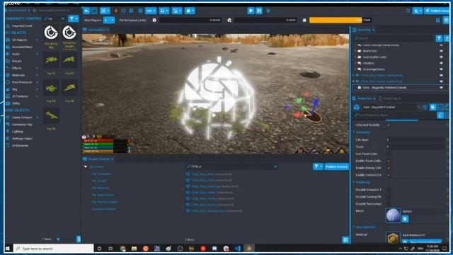Viewport: 453px width, 255px height.
Task: Toggle the Enable Enemy Collision checkbox
Action: [389, 168]
